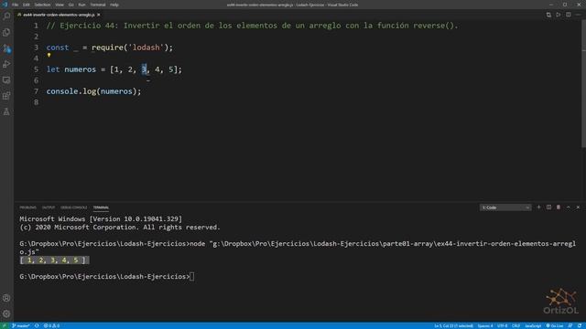The image size is (586, 329).
Task: Open editor More Actions ellipsis
Action: coord(578,15)
